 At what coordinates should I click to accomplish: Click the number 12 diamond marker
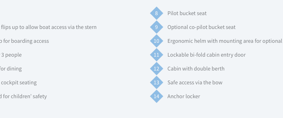click(157, 69)
